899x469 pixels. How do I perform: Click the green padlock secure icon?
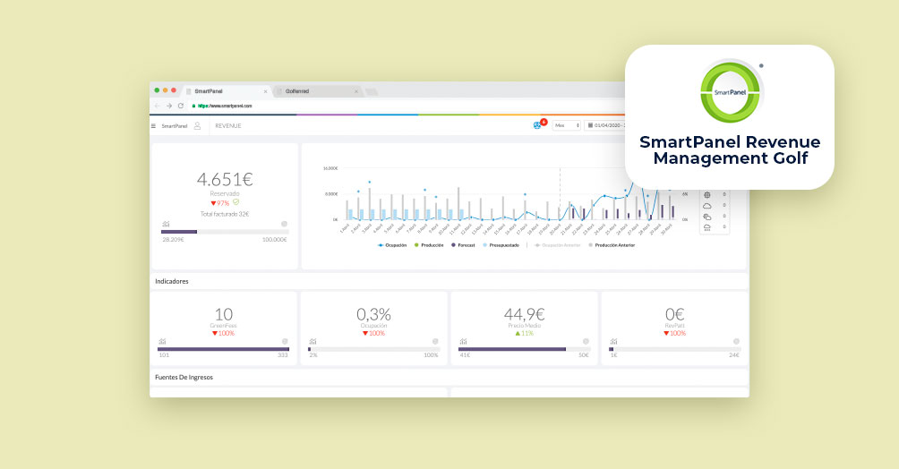(193, 107)
